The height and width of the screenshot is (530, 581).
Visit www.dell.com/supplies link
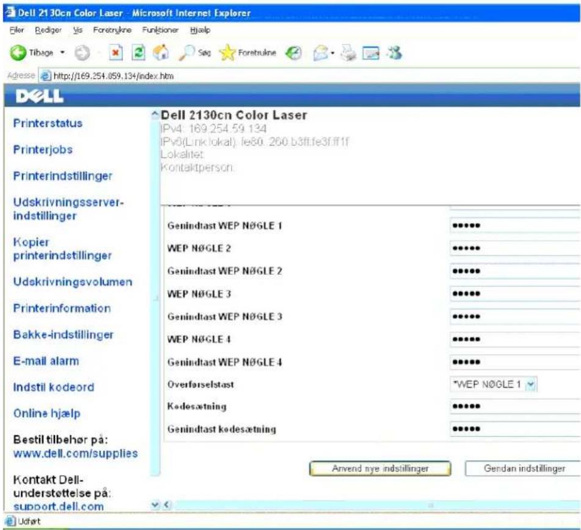(76, 453)
